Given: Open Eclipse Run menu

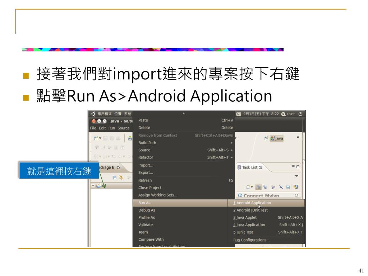Looking at the screenshot, I should (111, 128).
